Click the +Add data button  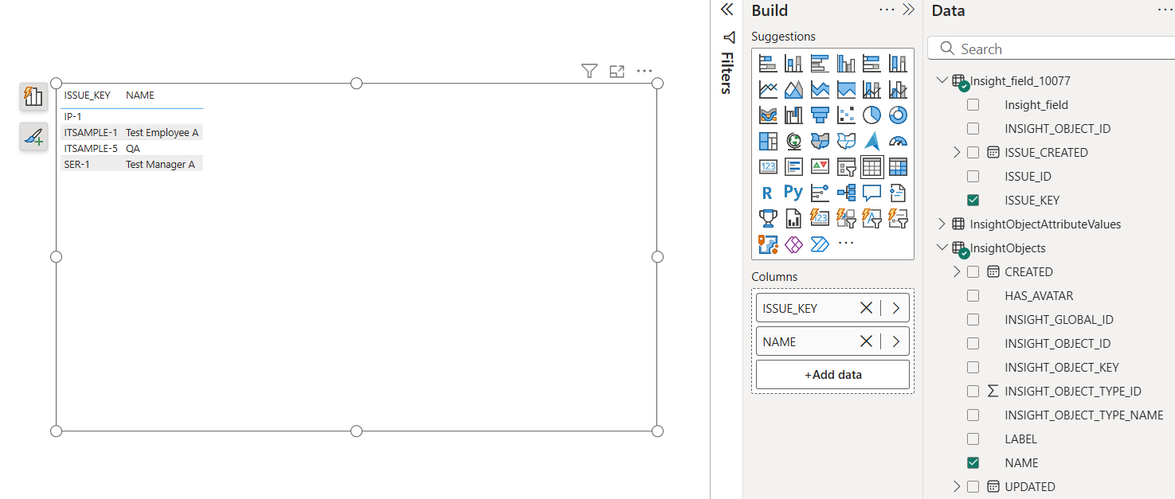click(832, 375)
